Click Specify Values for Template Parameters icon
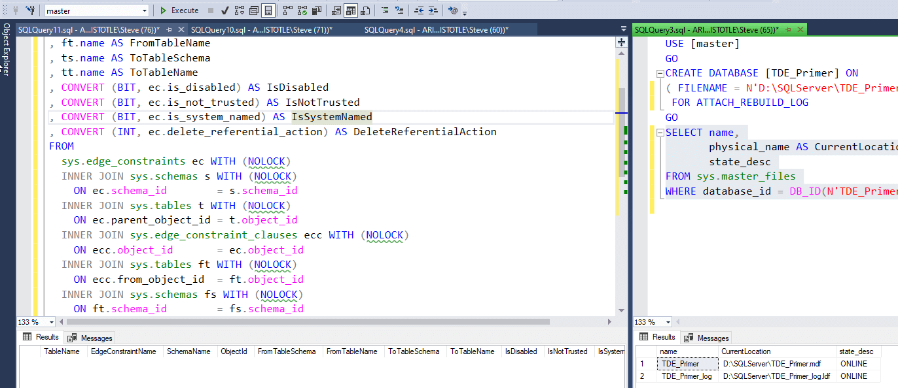This screenshot has height=388, width=898. (453, 10)
